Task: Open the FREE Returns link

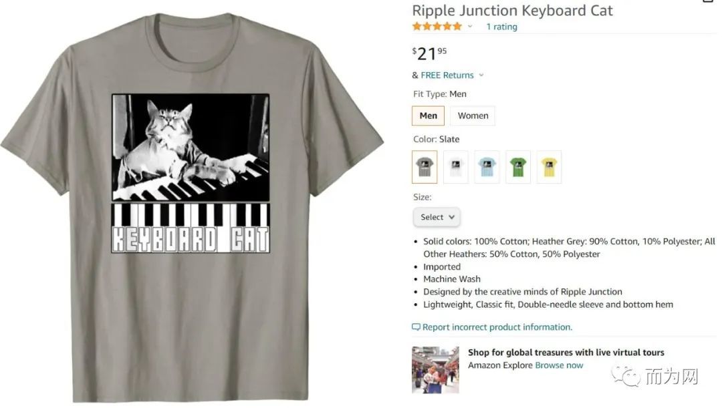Action: pyautogui.click(x=447, y=75)
